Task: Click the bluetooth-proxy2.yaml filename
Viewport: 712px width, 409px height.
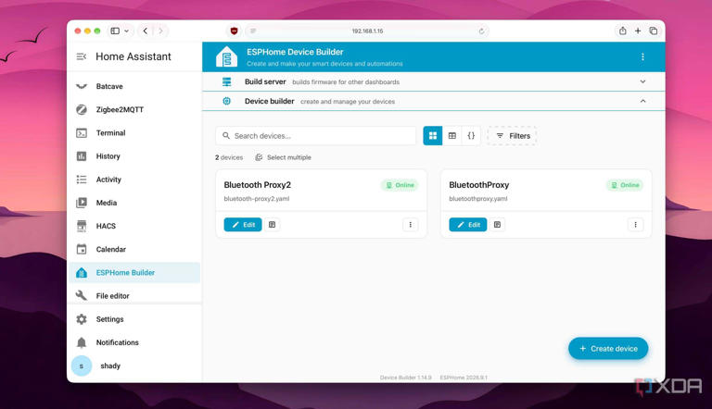Action: click(257, 199)
